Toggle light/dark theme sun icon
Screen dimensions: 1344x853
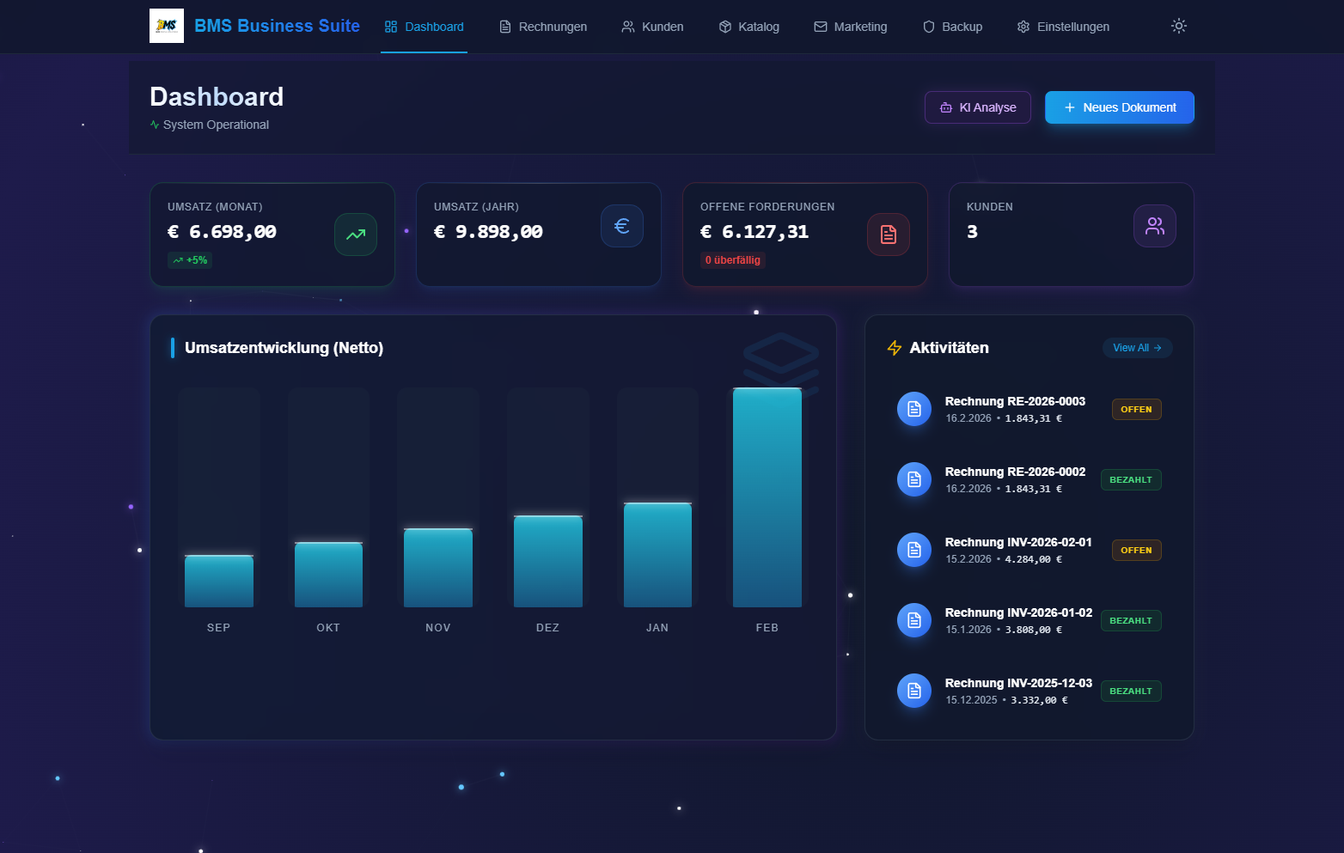click(1179, 26)
